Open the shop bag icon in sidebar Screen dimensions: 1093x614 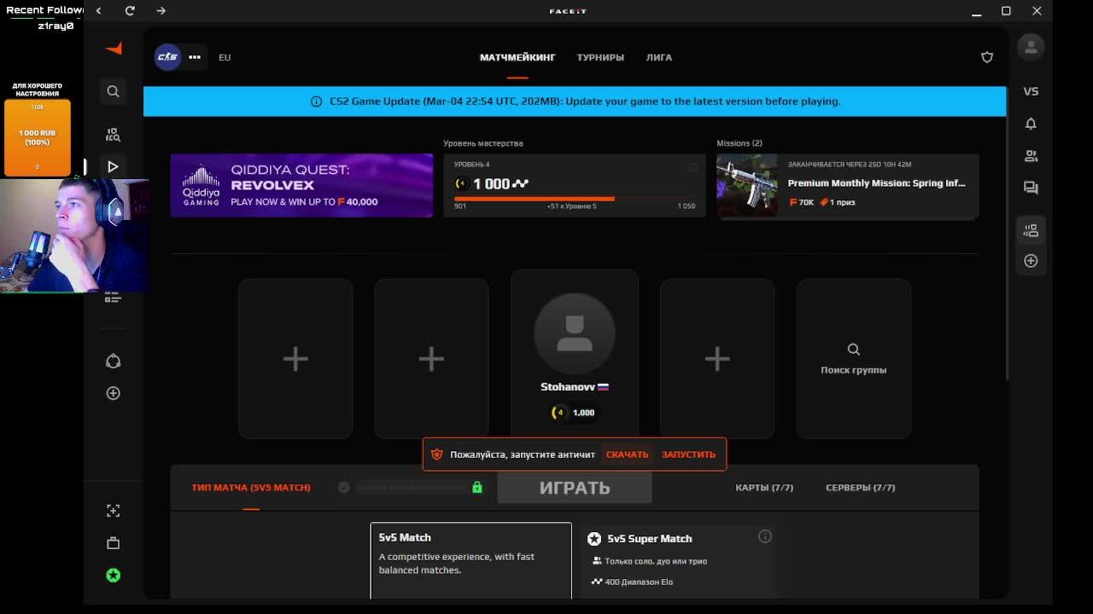click(x=113, y=543)
